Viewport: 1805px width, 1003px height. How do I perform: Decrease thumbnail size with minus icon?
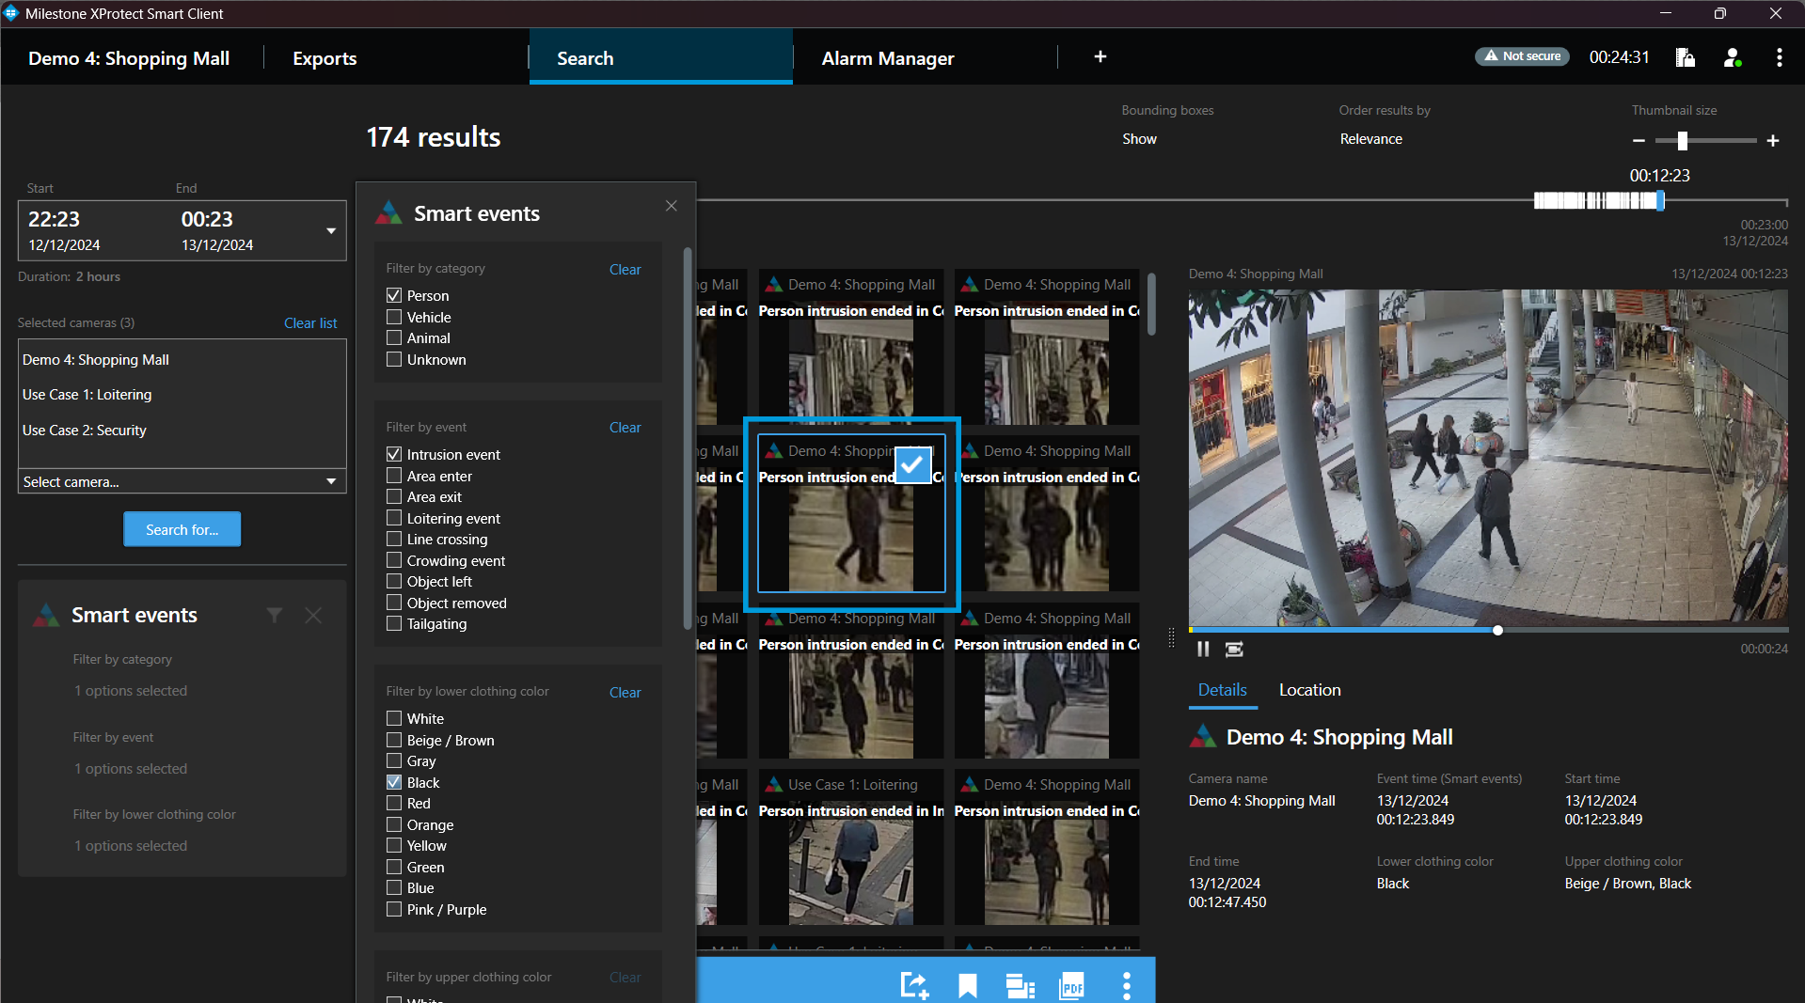(1639, 141)
